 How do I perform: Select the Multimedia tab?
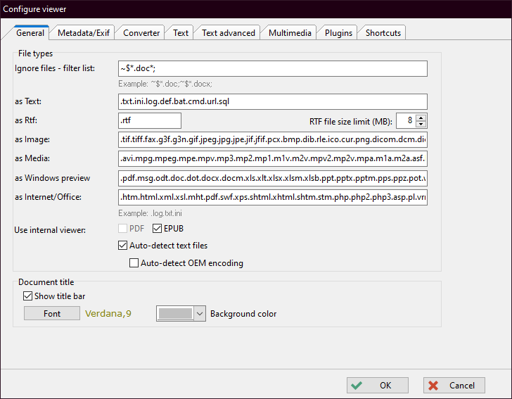(x=290, y=33)
